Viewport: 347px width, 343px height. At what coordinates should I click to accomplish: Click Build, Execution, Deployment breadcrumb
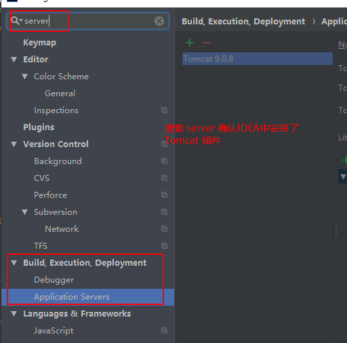243,22
